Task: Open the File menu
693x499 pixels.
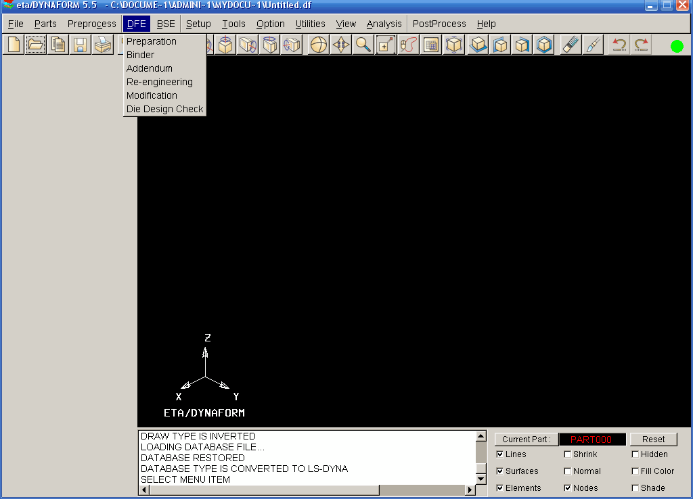Action: [16, 24]
